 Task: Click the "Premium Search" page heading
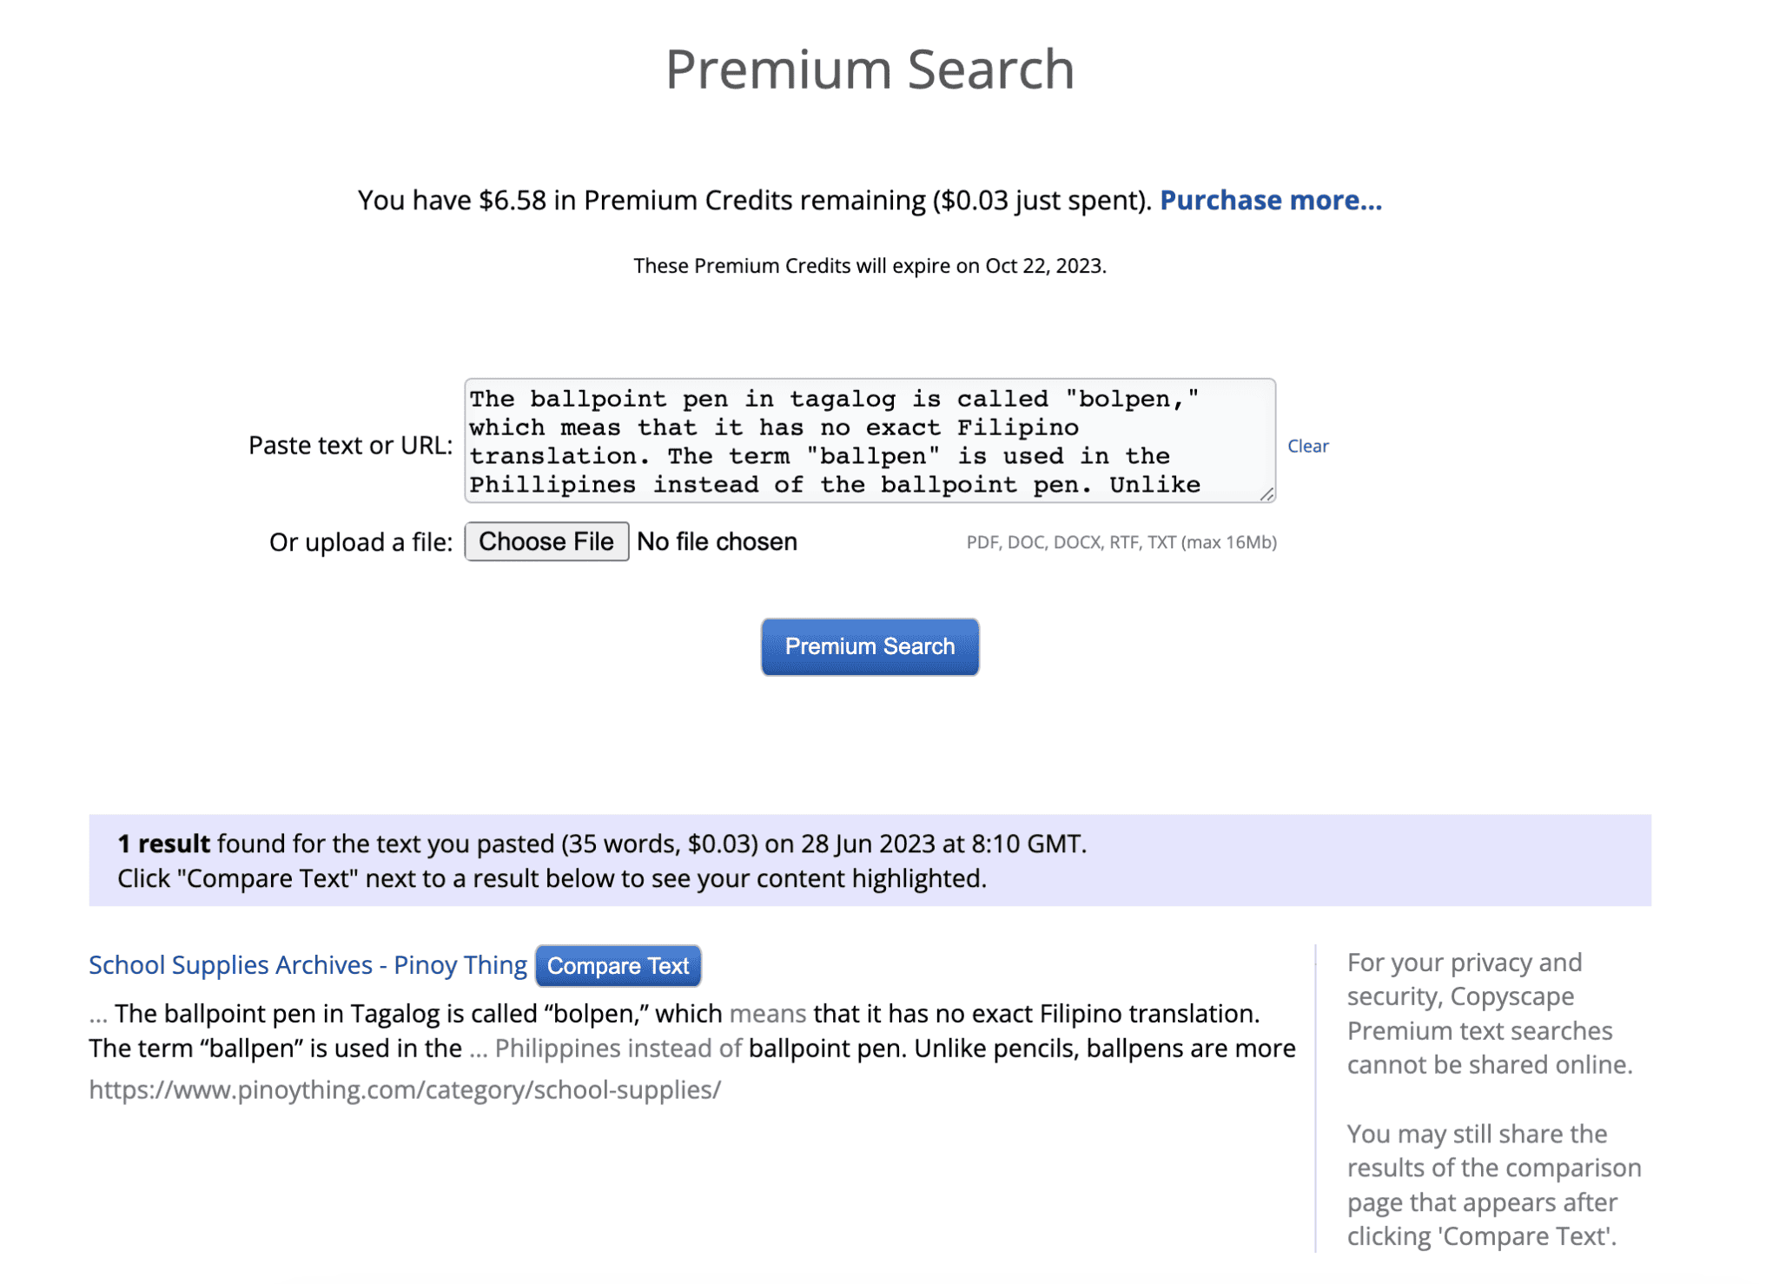[x=870, y=69]
